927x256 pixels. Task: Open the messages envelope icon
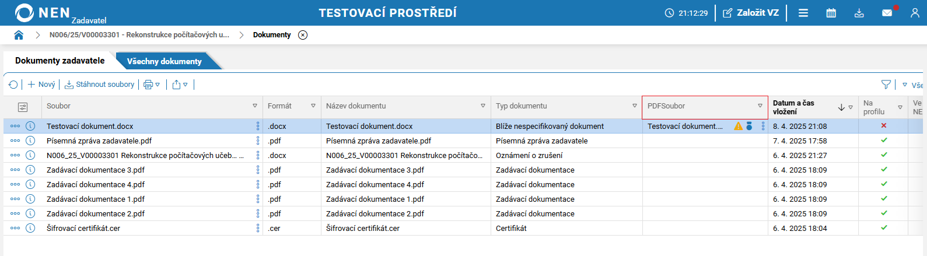(x=887, y=13)
